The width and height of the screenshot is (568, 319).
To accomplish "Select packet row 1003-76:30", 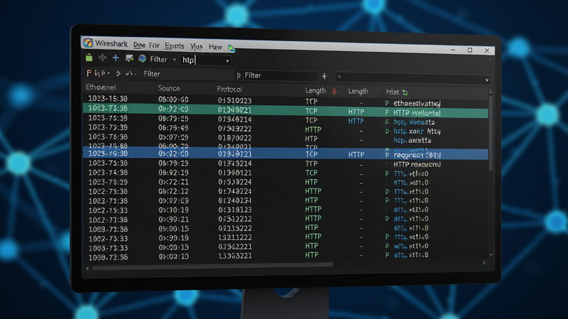I will click(286, 138).
